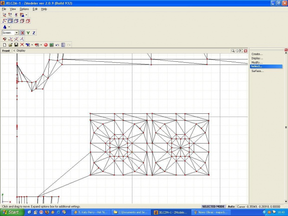Screen dimensions: 288x216
Task: Toggle the X axis lock button
Action: pos(22,33)
